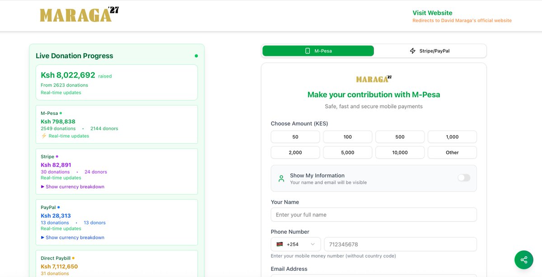542x277 pixels.
Task: Click the Stripe Ksh 82,891 amount
Action: pyautogui.click(x=56, y=165)
